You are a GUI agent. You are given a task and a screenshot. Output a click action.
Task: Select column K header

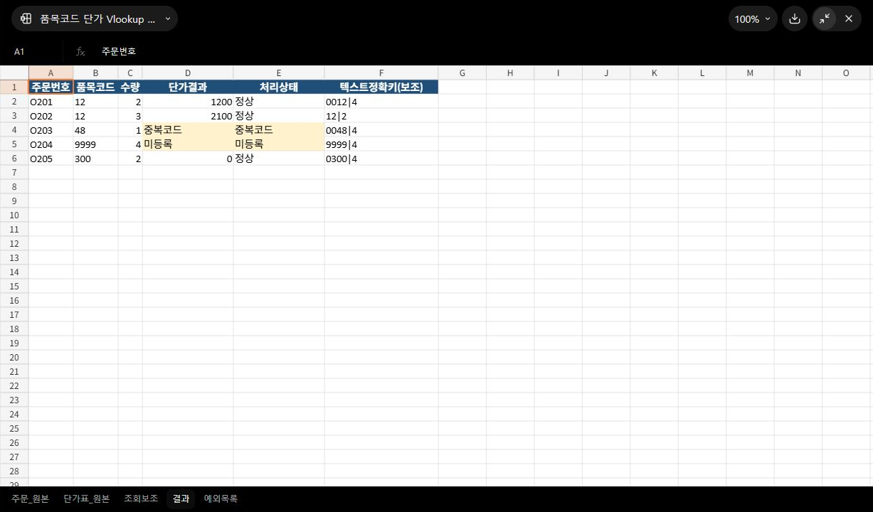pos(654,73)
